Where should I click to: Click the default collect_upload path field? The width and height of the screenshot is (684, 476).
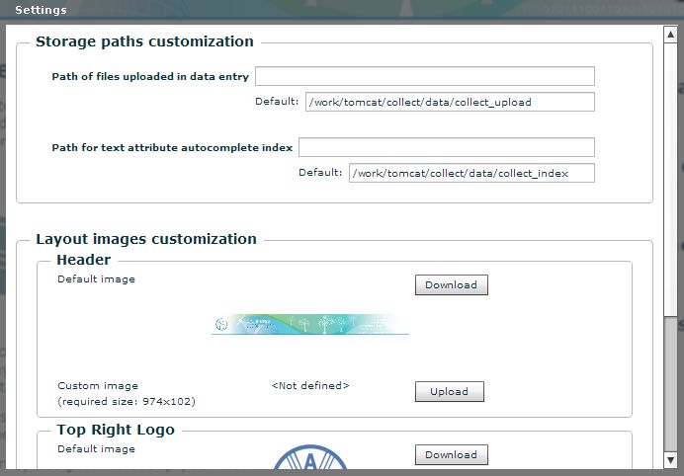[450, 102]
